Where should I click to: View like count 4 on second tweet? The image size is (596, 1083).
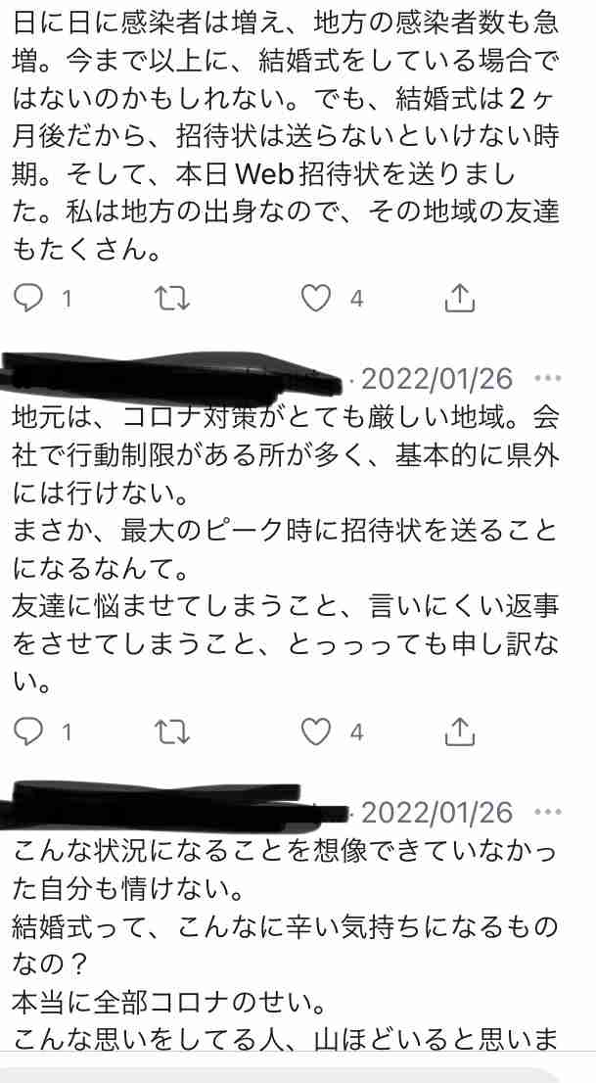[356, 732]
